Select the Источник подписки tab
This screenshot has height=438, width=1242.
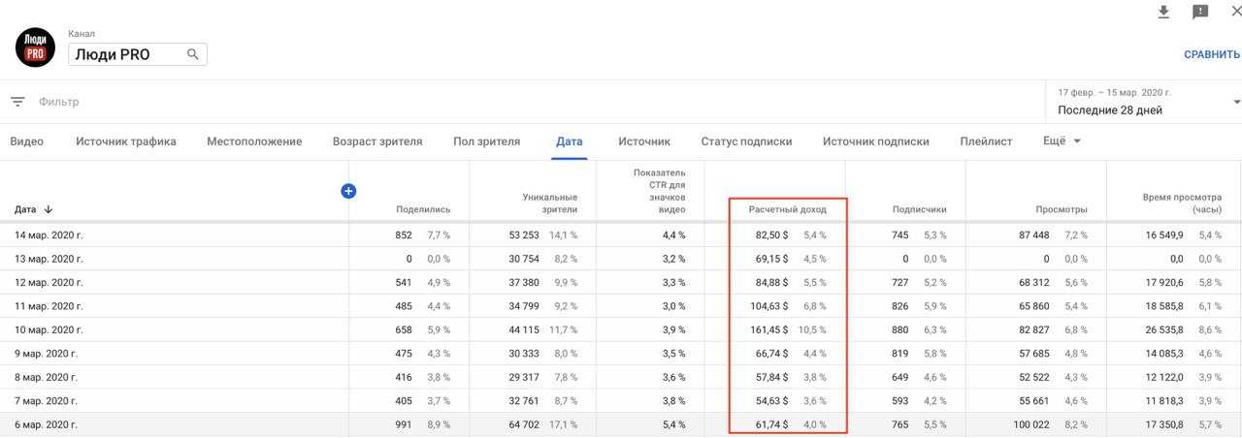point(876,141)
